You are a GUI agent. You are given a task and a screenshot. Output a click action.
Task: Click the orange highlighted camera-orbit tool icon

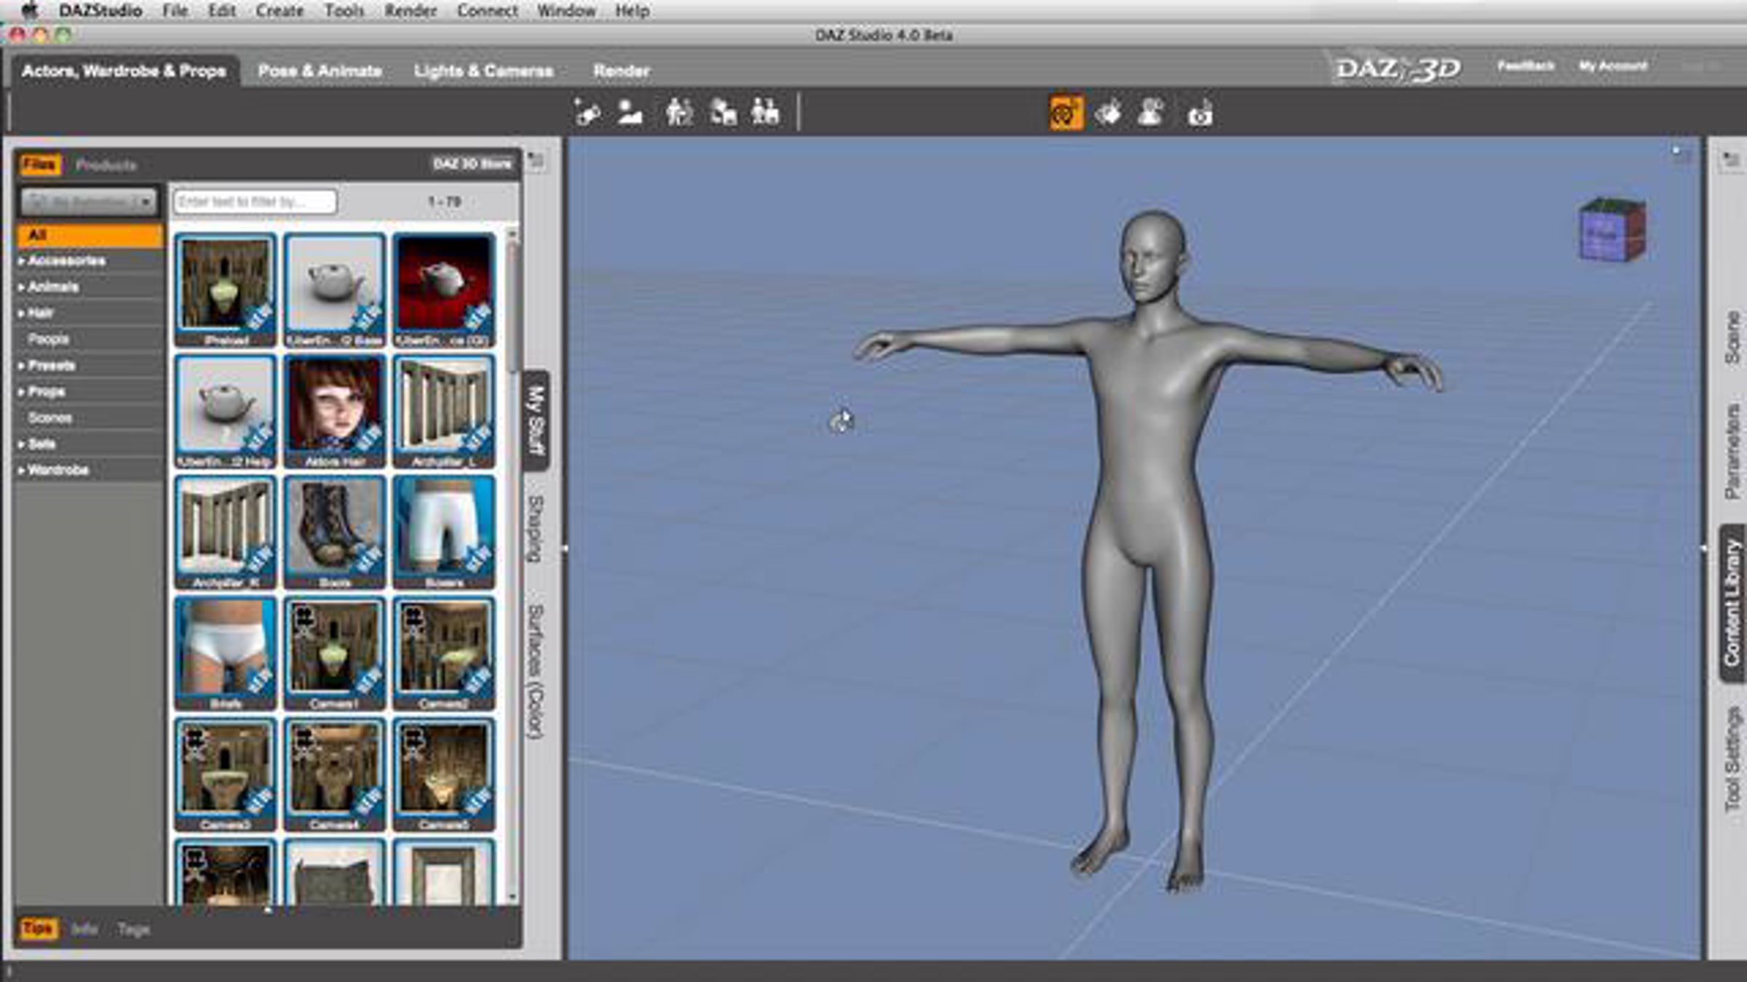click(1065, 113)
